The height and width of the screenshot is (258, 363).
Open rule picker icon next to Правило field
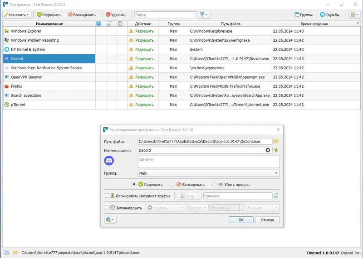point(276,196)
